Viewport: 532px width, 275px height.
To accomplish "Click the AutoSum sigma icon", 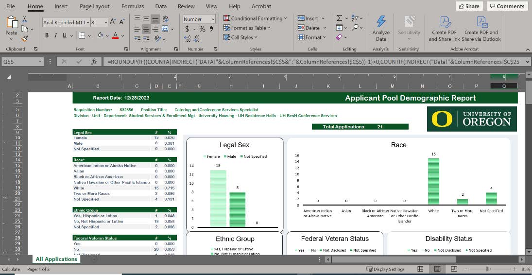I will pyautogui.click(x=339, y=18).
